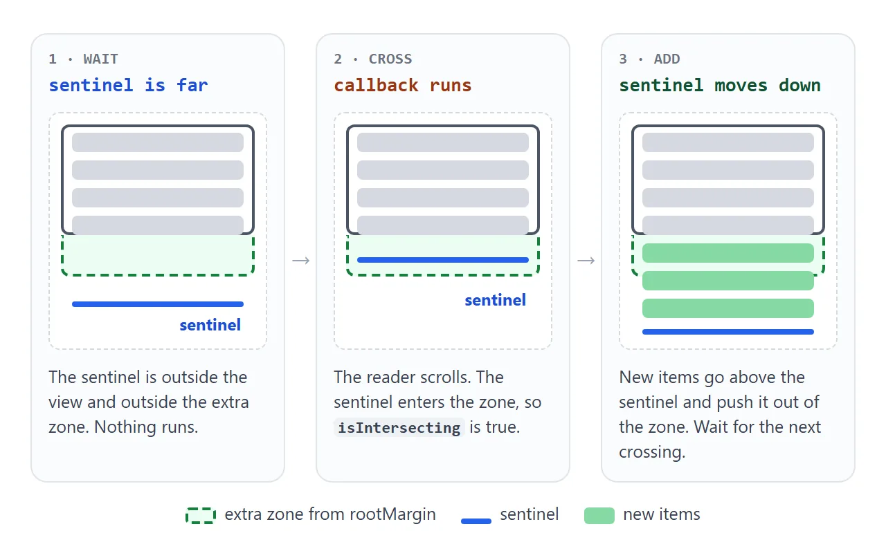The height and width of the screenshot is (560, 886).
Task: Click the "The sentinel is outside the view" paragraph
Action: tap(149, 402)
